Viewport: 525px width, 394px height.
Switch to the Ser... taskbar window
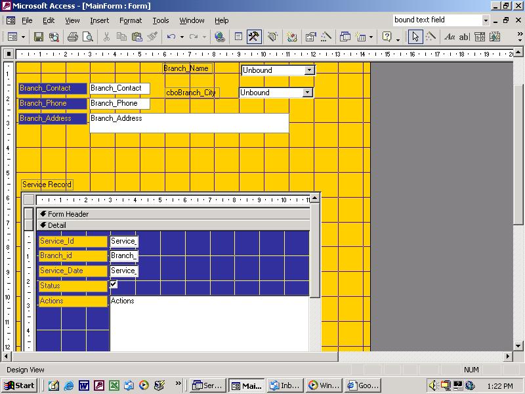coord(207,385)
